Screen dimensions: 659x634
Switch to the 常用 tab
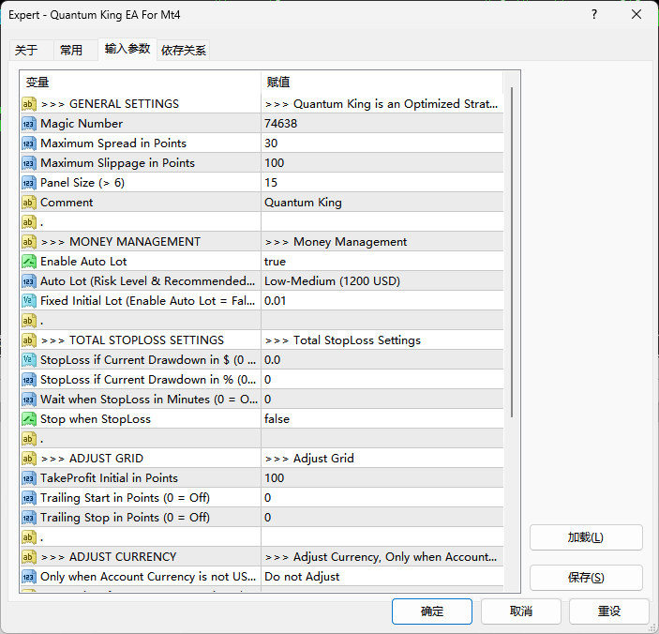71,50
